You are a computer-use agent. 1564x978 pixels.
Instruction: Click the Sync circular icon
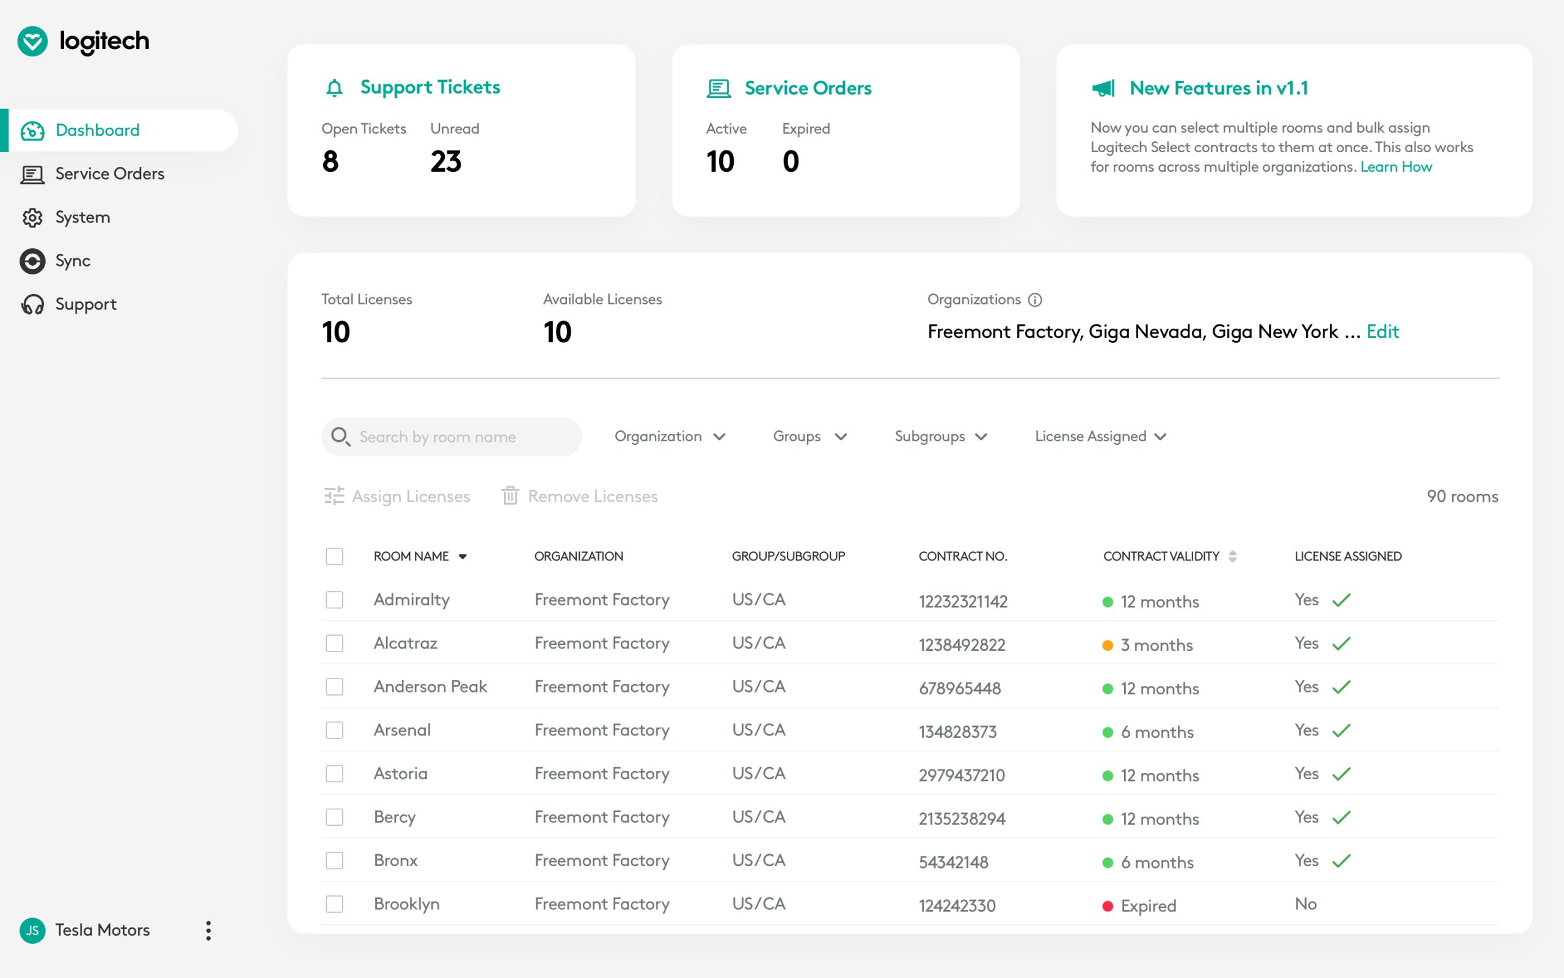click(32, 262)
